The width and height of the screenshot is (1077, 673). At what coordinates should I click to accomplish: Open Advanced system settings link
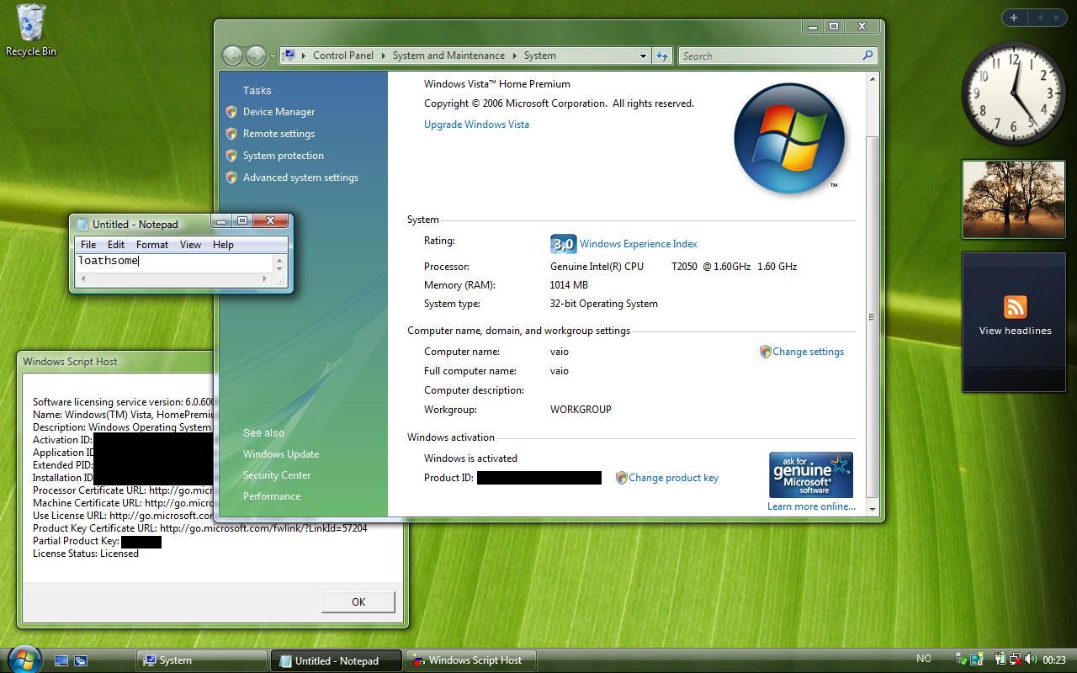point(300,178)
